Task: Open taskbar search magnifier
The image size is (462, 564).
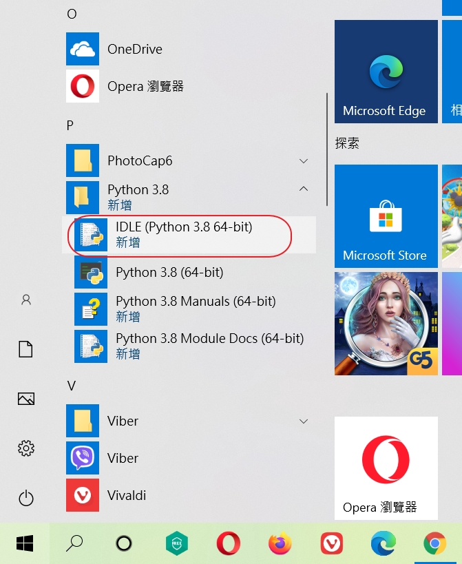Action: tap(74, 543)
